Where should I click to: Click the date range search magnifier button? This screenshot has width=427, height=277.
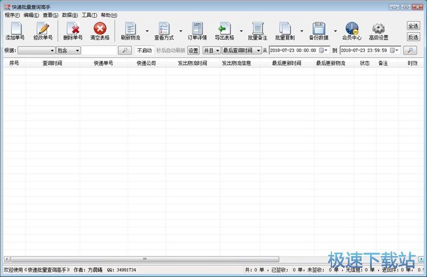[x=410, y=51]
